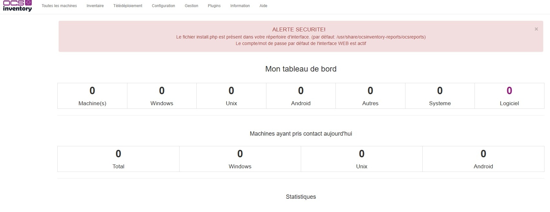The width and height of the screenshot is (550, 212).
Task: Select Total under Machines ayant pris contact
Action: pyautogui.click(x=118, y=159)
